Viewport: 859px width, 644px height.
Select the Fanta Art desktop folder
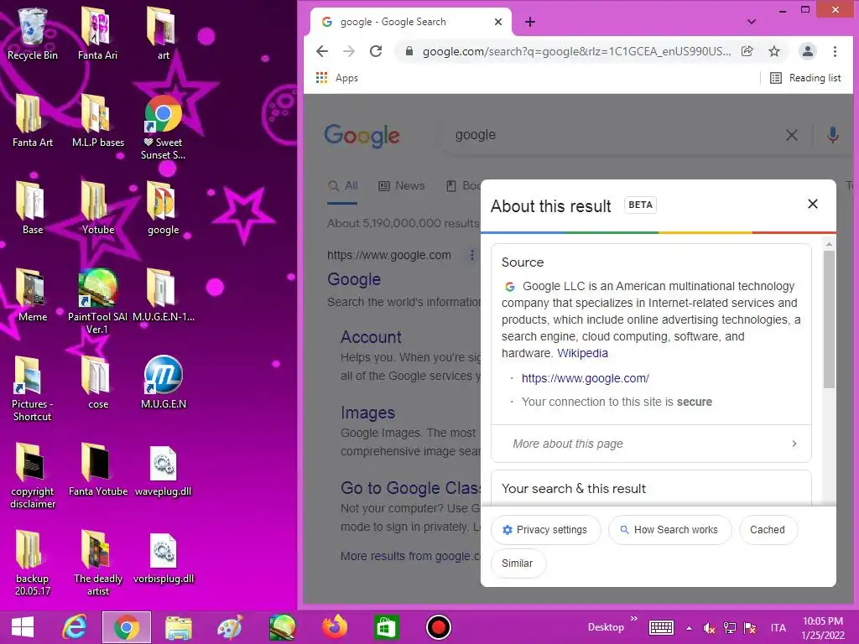[33, 121]
